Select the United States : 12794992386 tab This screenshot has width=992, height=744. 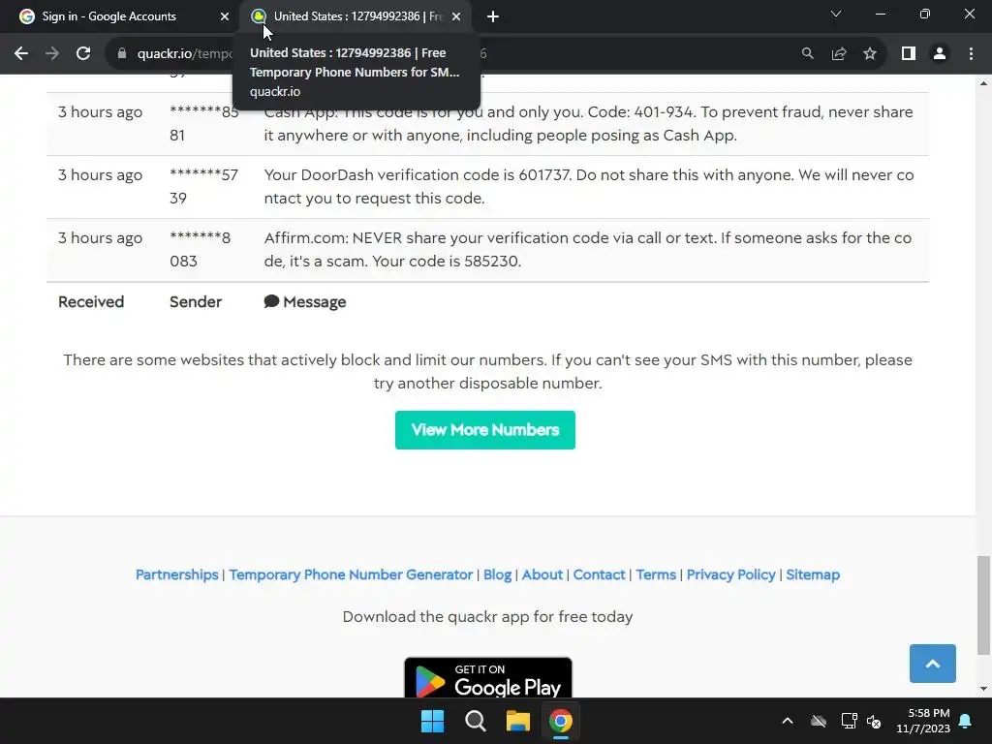pos(356,16)
